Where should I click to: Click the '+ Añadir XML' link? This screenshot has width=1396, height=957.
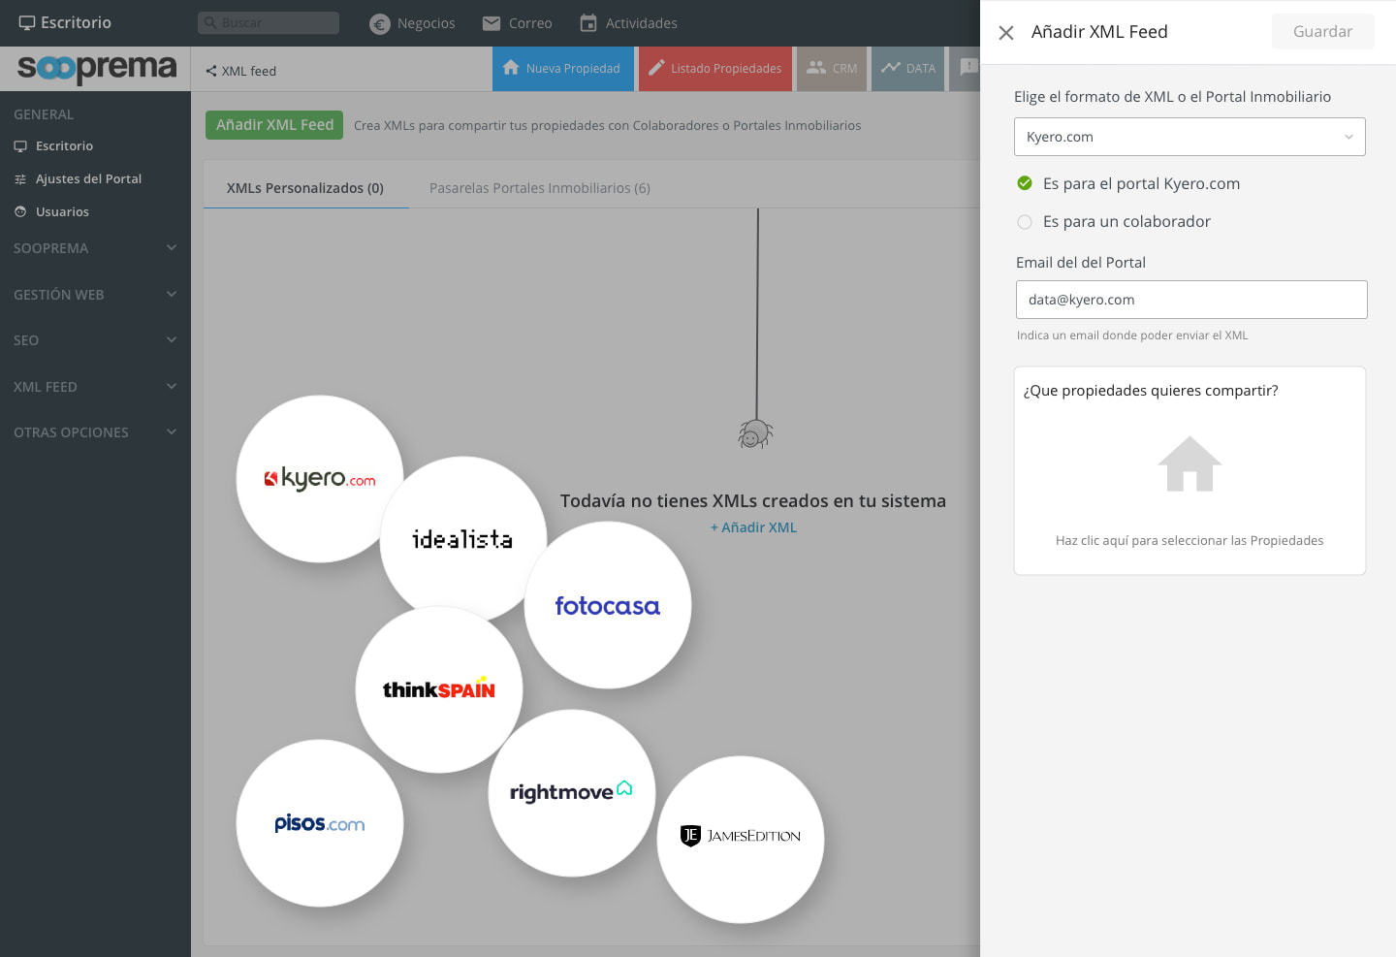[753, 527]
